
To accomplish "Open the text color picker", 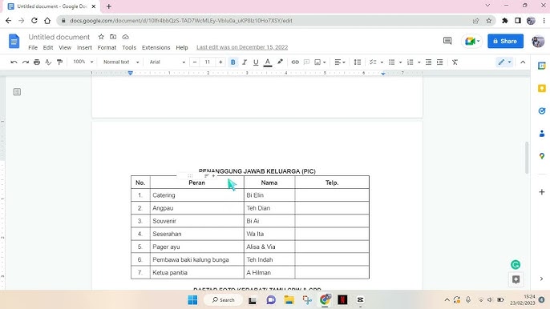I will coord(268,62).
